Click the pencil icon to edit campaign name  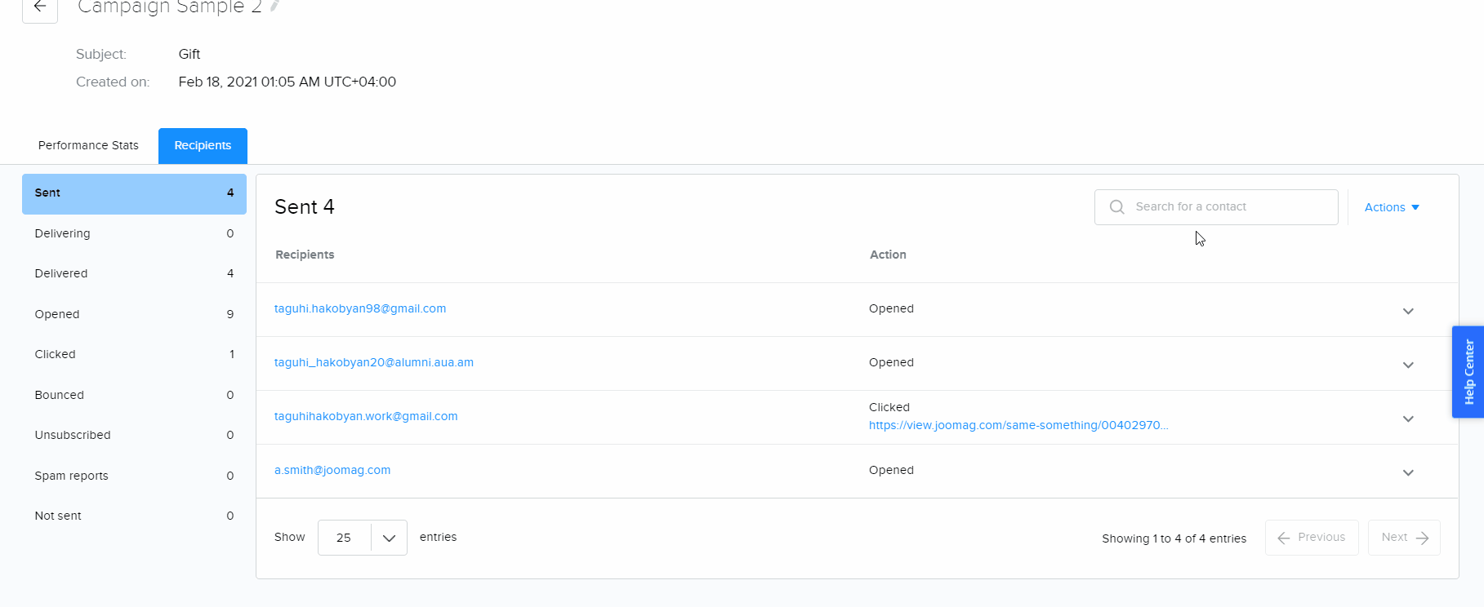(275, 7)
